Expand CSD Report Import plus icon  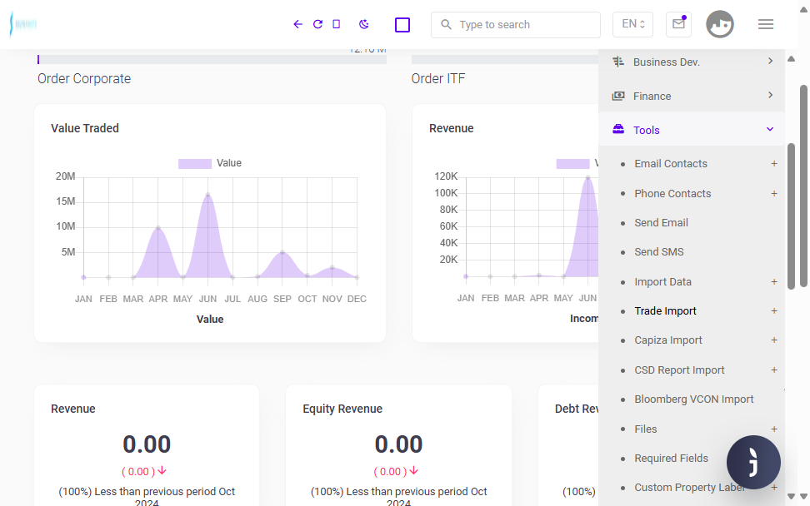pyautogui.click(x=774, y=370)
